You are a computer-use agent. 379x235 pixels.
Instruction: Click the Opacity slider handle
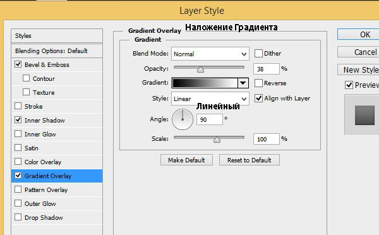[200, 70]
